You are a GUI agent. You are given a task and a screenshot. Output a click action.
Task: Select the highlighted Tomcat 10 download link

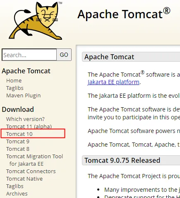pos(19,134)
